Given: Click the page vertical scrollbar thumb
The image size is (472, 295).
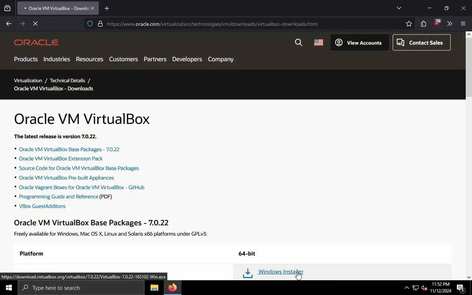Looking at the screenshot, I should (469, 68).
